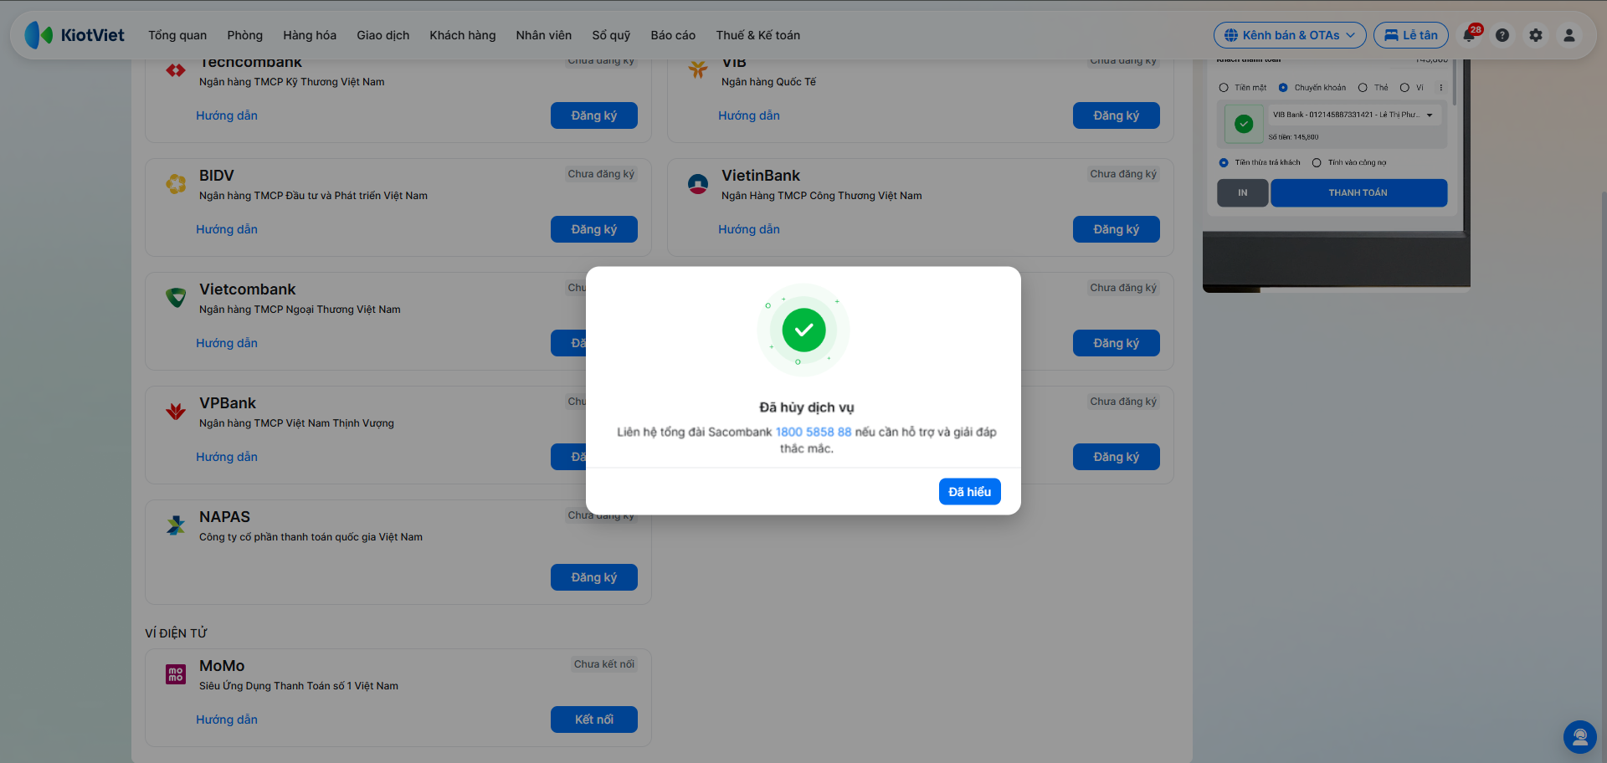Click THANH TOÁN in payment preview
1607x763 pixels.
tap(1358, 193)
